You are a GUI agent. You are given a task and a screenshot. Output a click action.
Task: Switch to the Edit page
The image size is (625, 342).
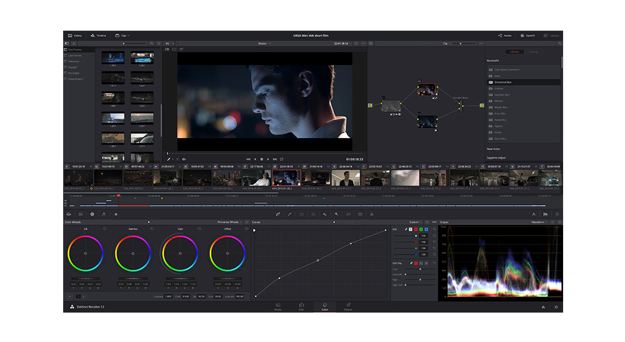[301, 306]
